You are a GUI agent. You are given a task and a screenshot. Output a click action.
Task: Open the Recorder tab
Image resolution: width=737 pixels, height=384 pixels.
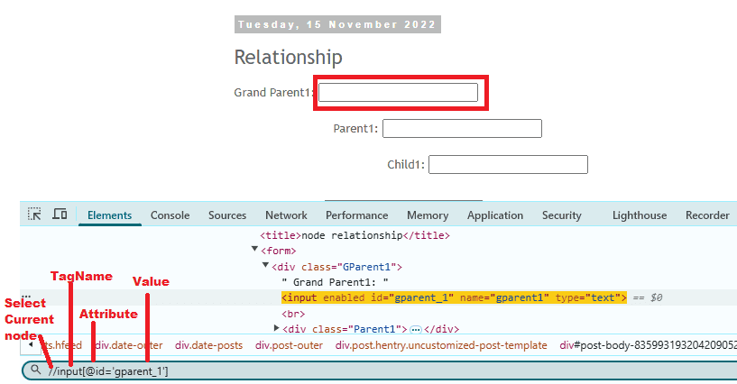point(707,215)
